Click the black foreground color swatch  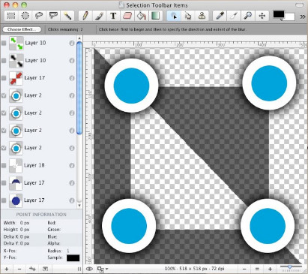coord(279,14)
